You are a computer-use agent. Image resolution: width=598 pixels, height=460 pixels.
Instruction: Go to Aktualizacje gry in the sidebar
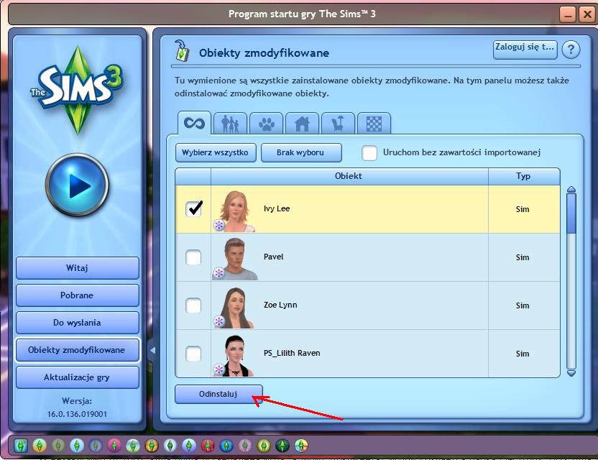77,377
